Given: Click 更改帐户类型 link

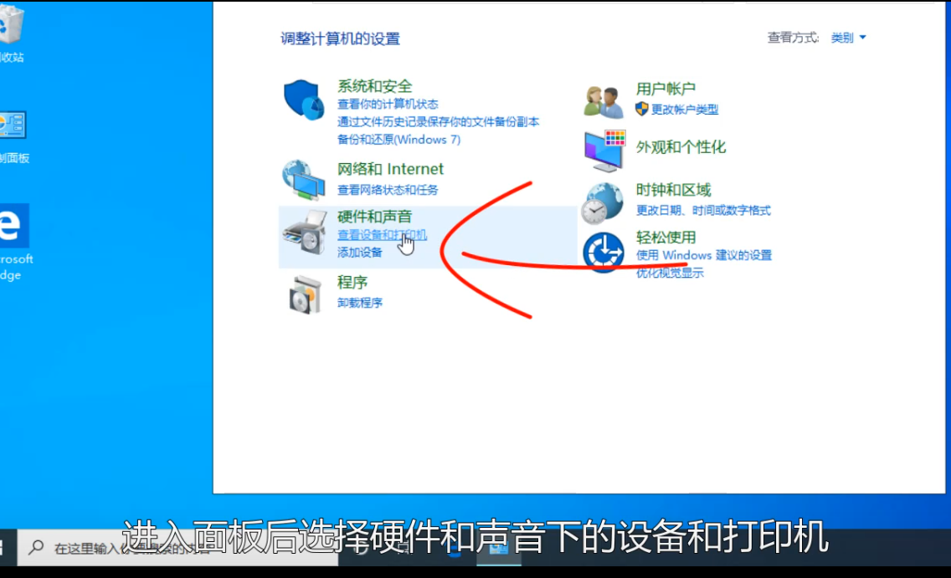Looking at the screenshot, I should point(684,109).
